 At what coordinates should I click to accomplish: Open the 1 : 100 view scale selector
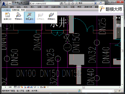pyautogui.click(x=8, y=87)
